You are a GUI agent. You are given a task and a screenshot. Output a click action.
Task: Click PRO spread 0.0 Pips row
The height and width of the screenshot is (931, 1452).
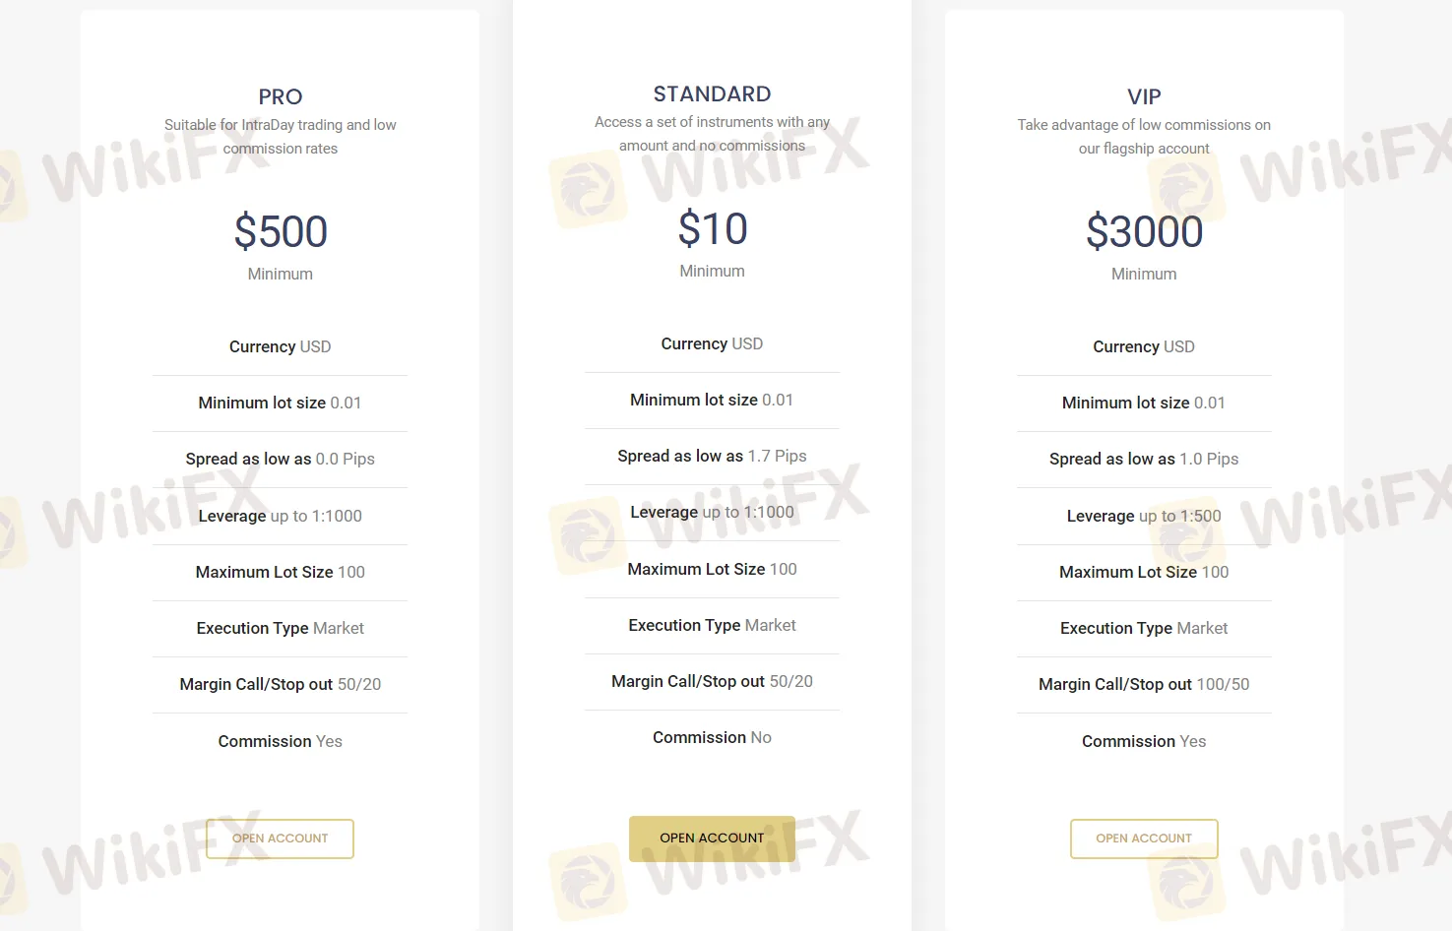(281, 459)
